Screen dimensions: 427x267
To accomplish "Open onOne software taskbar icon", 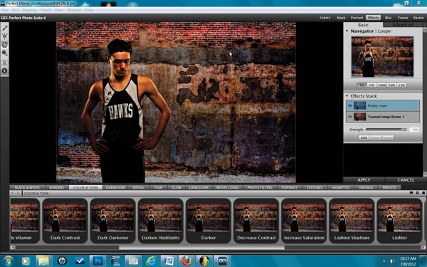I will point(222,261).
